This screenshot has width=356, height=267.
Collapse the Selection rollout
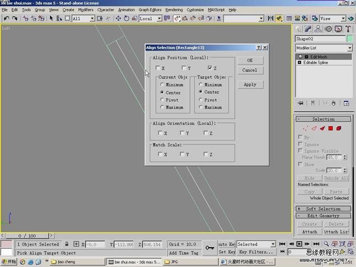pyautogui.click(x=323, y=119)
